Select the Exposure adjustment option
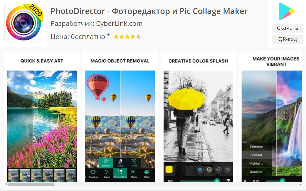The image size is (306, 191). point(256,147)
